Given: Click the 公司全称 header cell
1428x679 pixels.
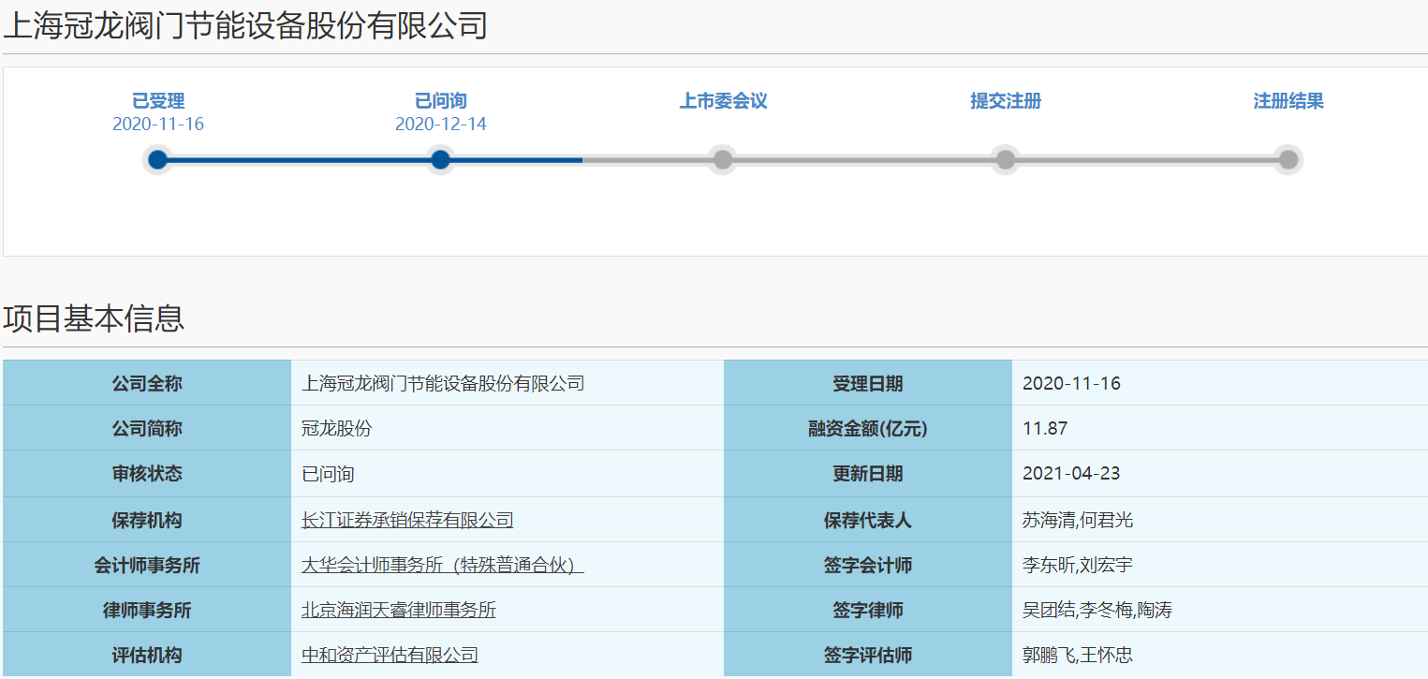Looking at the screenshot, I should pos(147,383).
